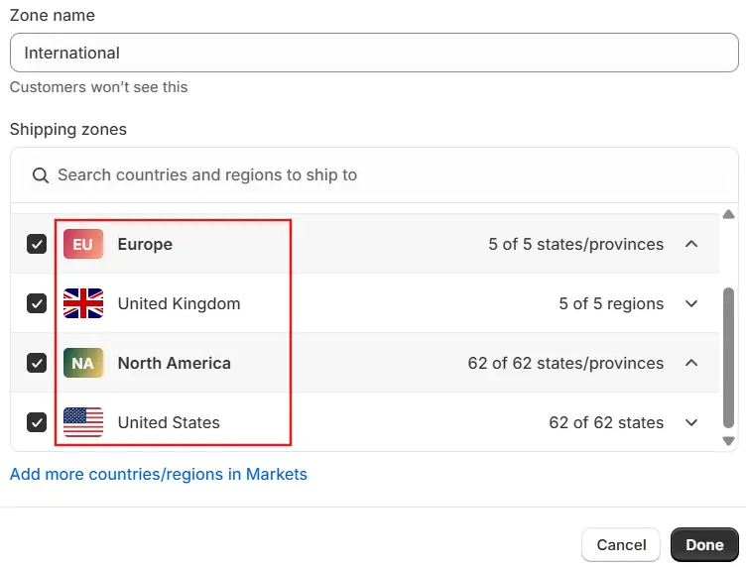
Task: Uncheck the United Kingdom checkbox
Action: pyautogui.click(x=37, y=303)
